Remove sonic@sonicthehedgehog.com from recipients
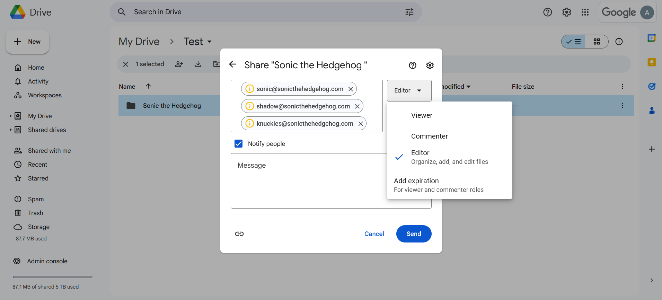Screen dimensions: 662x300 pyautogui.click(x=351, y=89)
